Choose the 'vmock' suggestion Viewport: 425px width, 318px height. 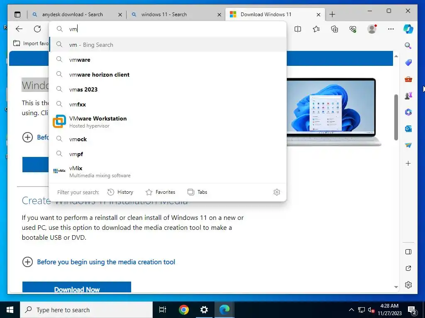[168, 139]
